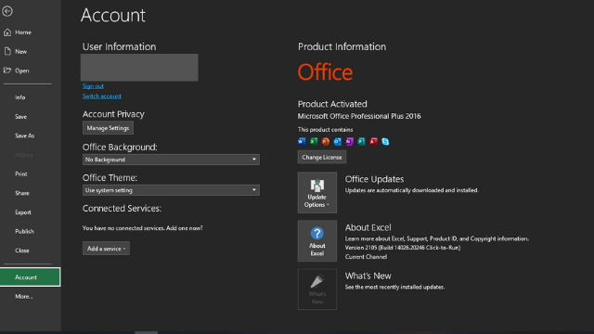Select the Account menu item

point(30,277)
